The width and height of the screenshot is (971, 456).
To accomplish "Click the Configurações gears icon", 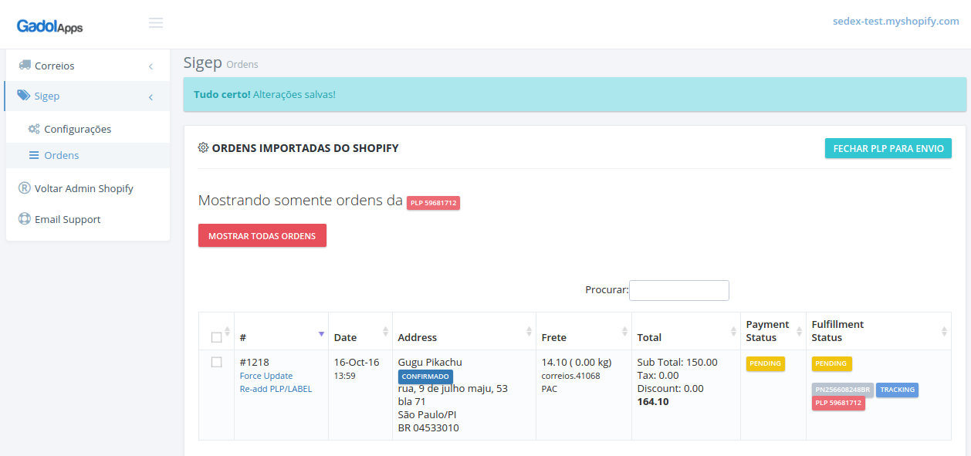I will 34,129.
